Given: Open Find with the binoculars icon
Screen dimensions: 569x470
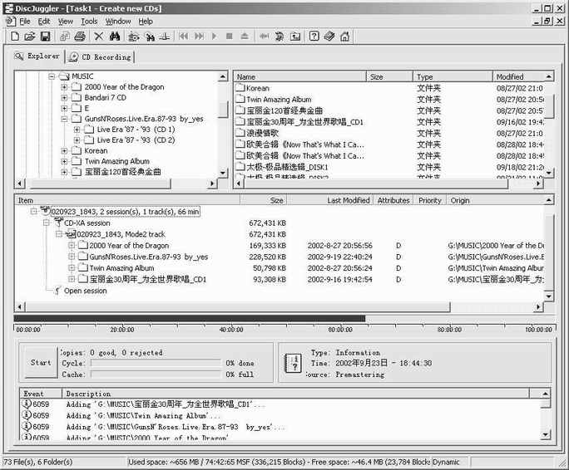Looking at the screenshot, I should click(x=115, y=37).
